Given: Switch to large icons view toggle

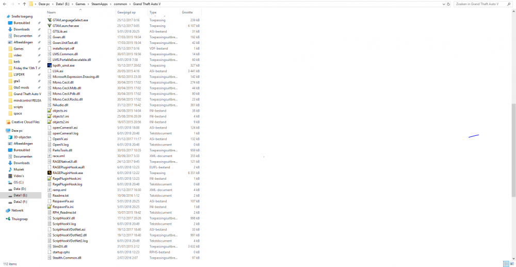Looking at the screenshot, I should pyautogui.click(x=512, y=264).
